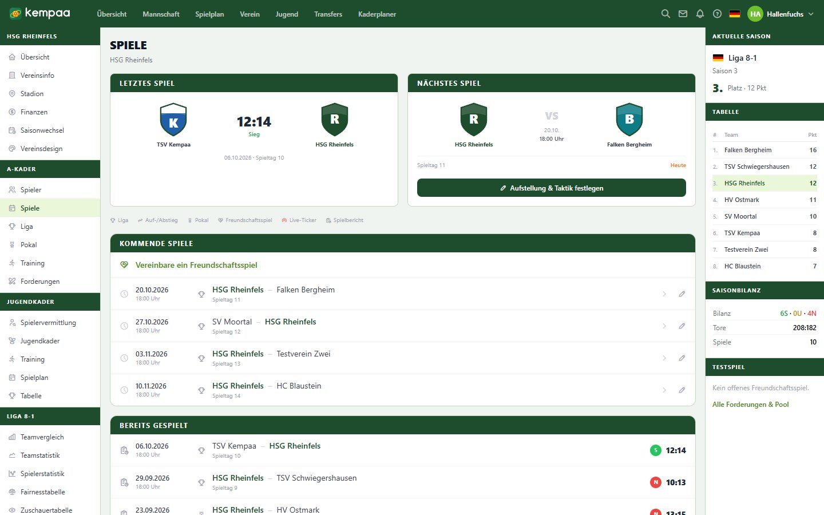
Task: Click the kempaa logo
Action: click(x=39, y=13)
